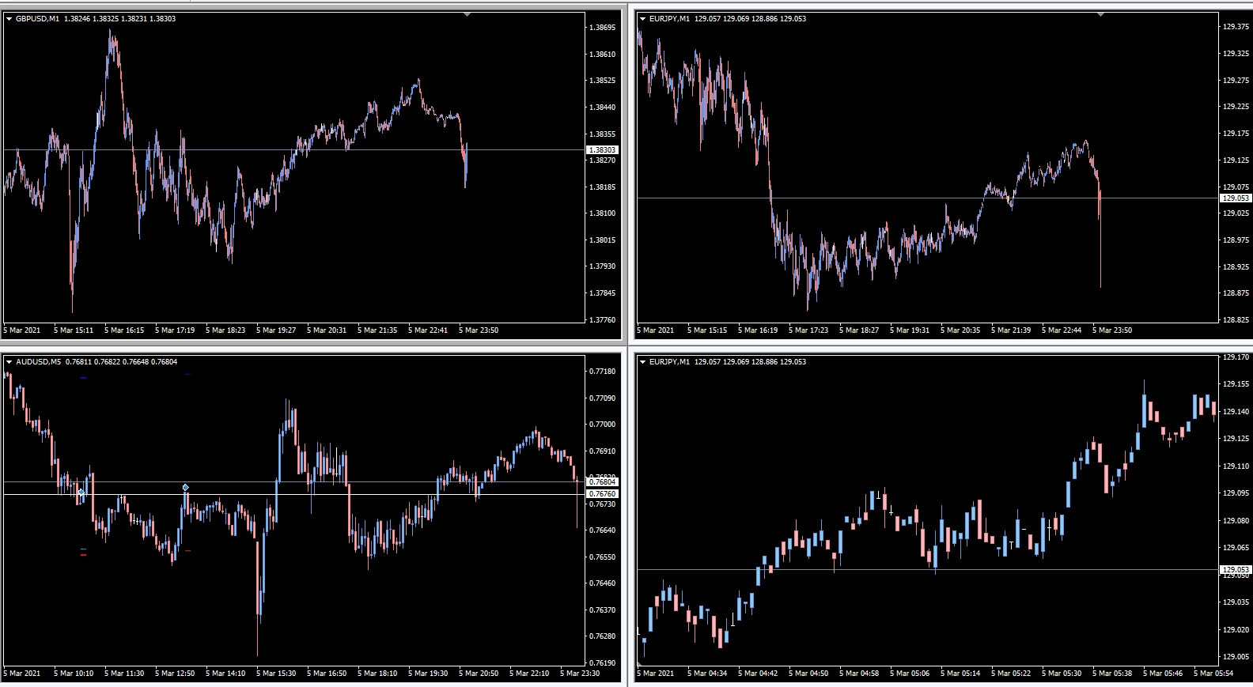Click the 5 Mar 15:11 time label
The width and height of the screenshot is (1253, 687).
coord(74,330)
